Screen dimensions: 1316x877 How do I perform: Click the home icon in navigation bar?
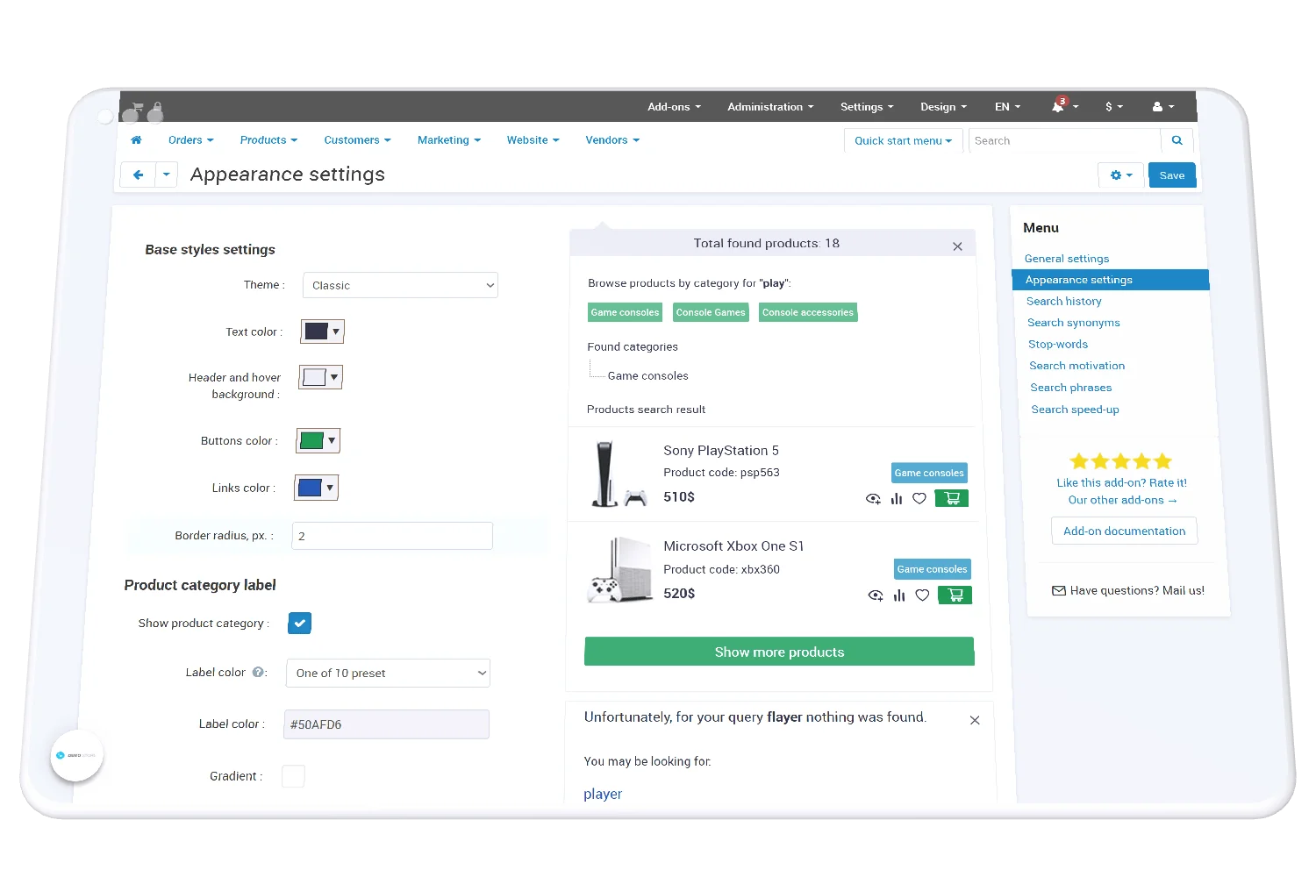[136, 140]
